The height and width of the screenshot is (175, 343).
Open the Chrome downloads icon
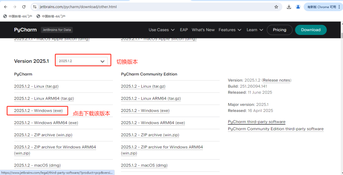tap(289, 7)
